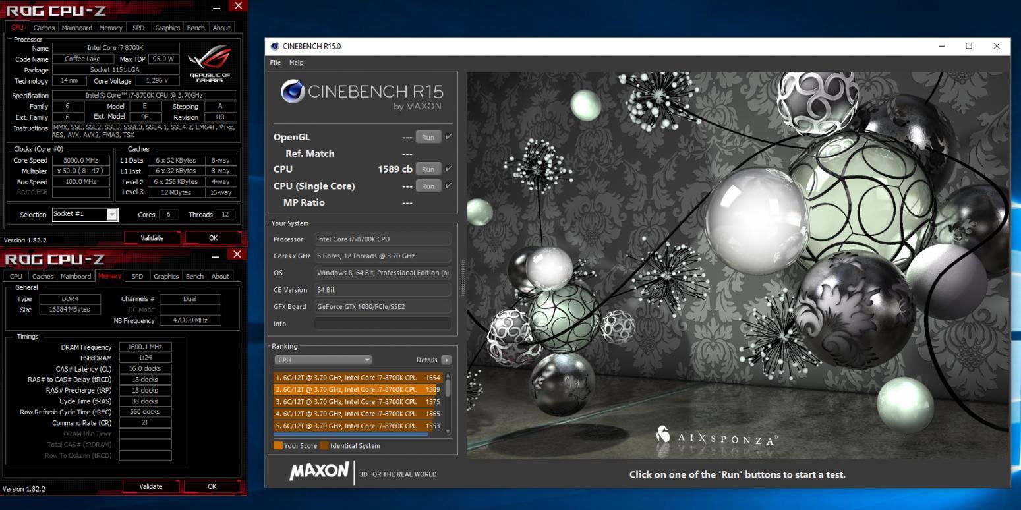
Task: Click the Info input field in Your System
Action: click(382, 324)
